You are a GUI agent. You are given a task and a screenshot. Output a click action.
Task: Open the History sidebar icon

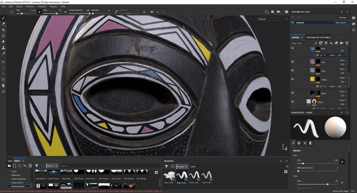[x=354, y=30]
